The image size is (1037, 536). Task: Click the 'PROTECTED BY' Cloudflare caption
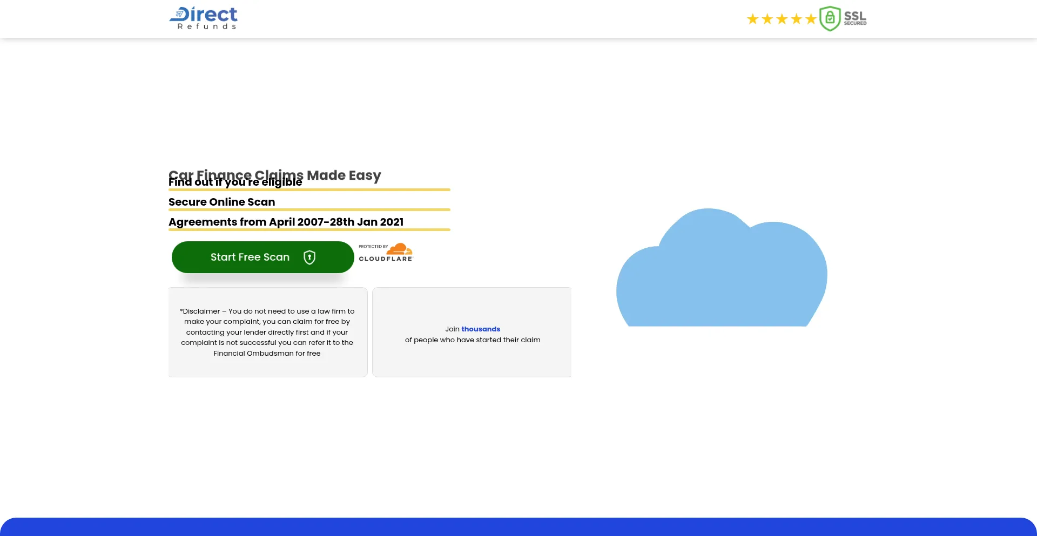[x=373, y=247]
